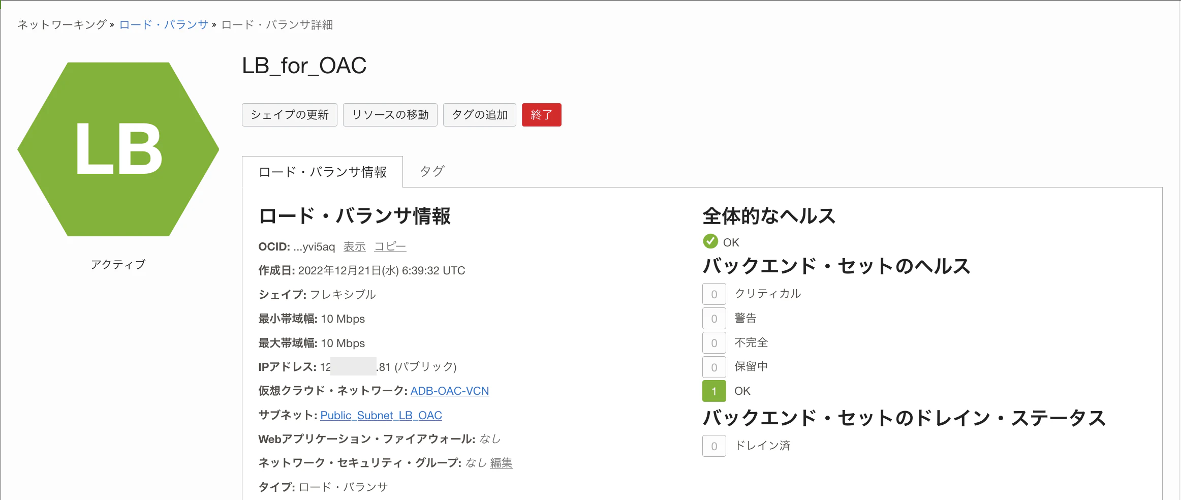This screenshot has width=1181, height=500.
Task: Click the クリティカル count box
Action: click(x=714, y=294)
